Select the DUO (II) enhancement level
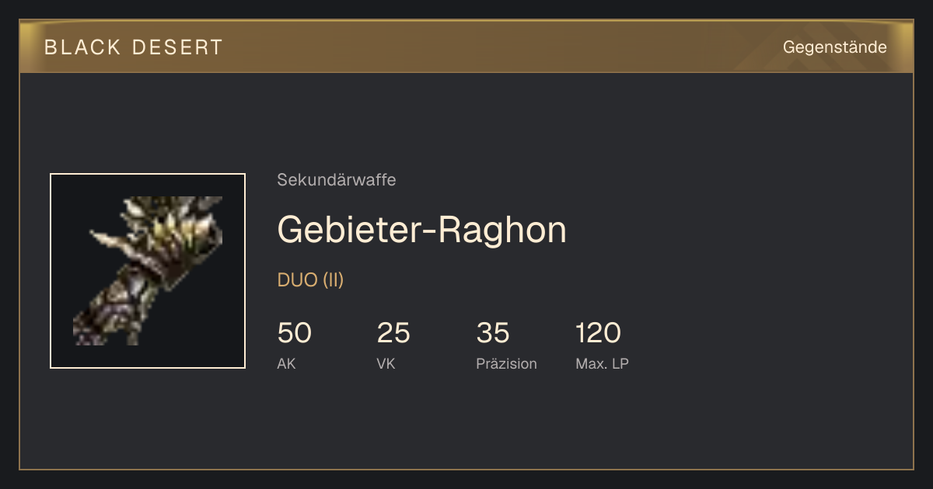The width and height of the screenshot is (933, 489). (x=310, y=280)
